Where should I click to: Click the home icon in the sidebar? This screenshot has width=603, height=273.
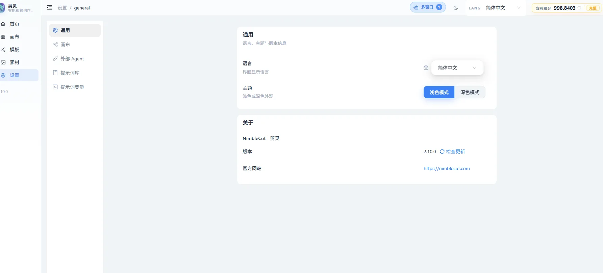coord(3,24)
